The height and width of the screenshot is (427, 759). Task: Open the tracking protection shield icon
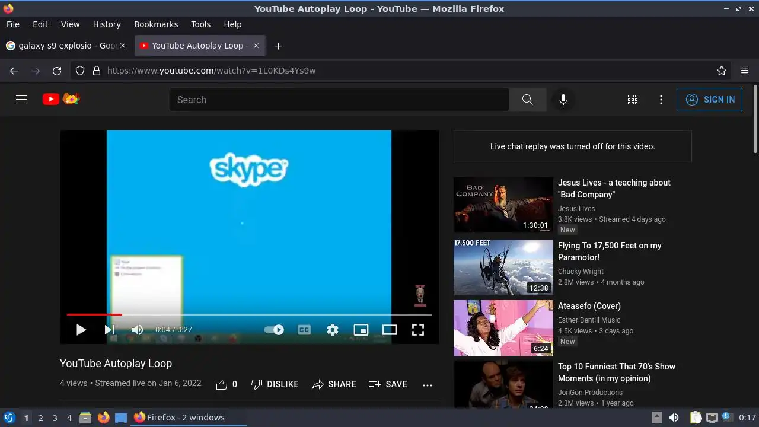pyautogui.click(x=81, y=71)
